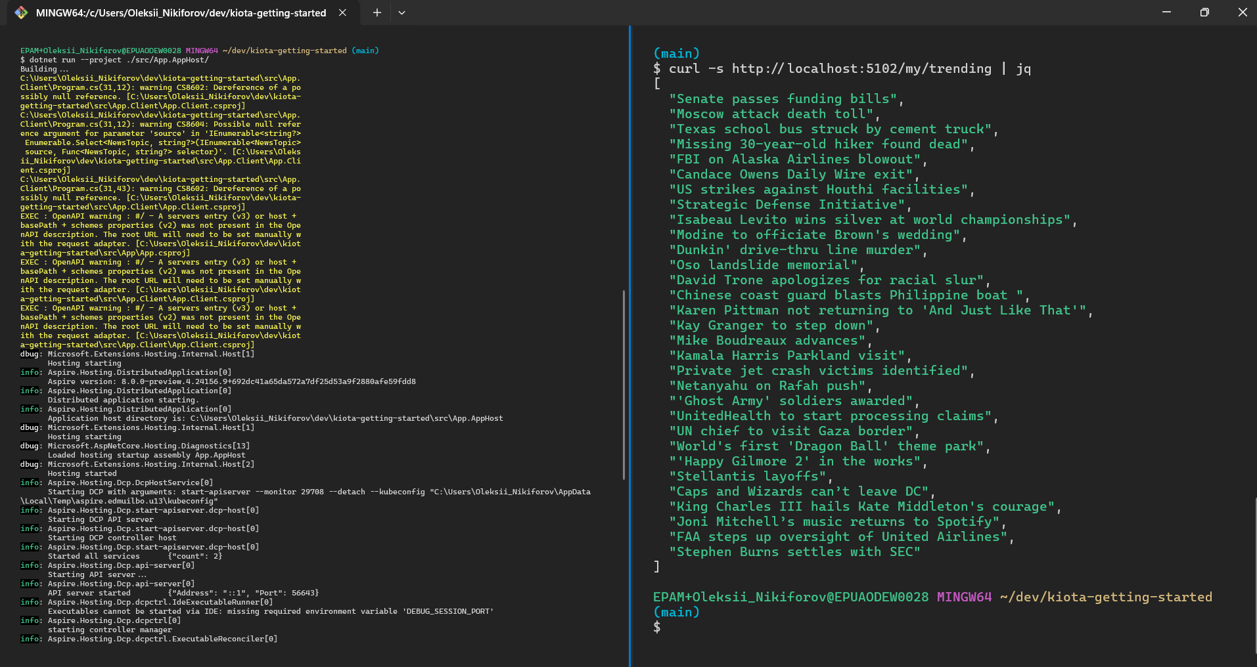Close the MINGW64 kiota-getting-started tab
Screen dimensions: 1257x667
pos(342,12)
